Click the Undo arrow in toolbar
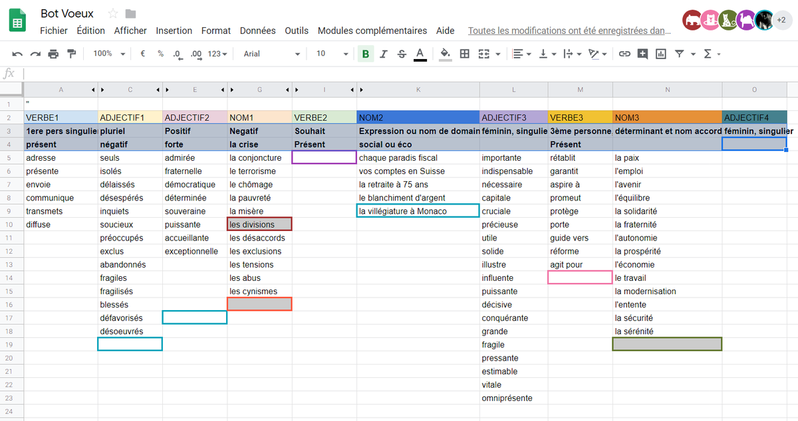Screen dimensions: 798x421 (x=18, y=54)
